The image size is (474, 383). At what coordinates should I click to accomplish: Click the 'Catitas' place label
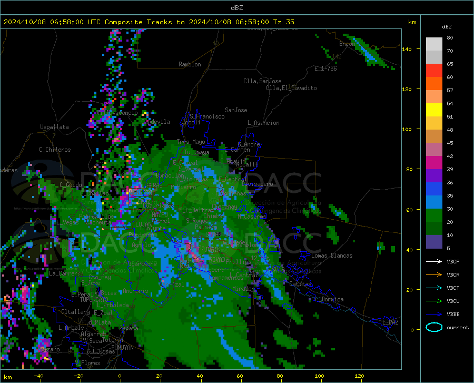pyautogui.click(x=301, y=284)
